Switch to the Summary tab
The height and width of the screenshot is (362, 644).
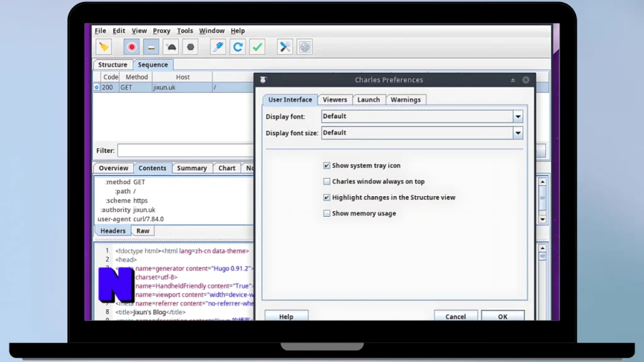192,168
